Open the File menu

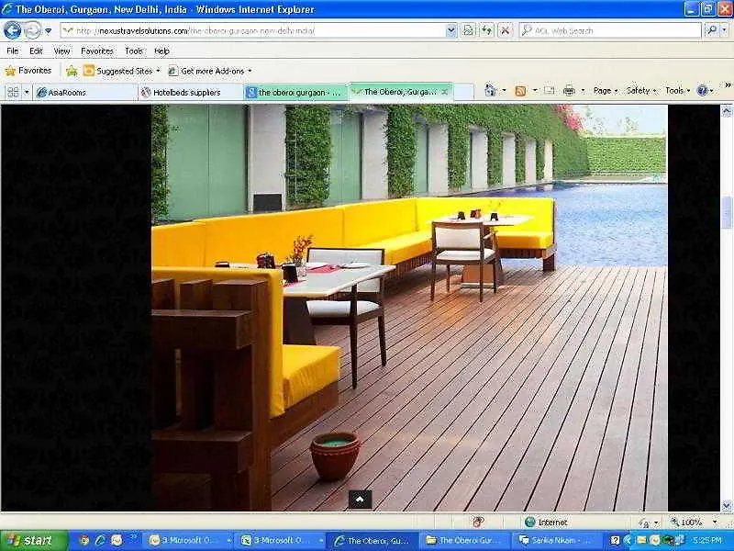click(x=13, y=51)
